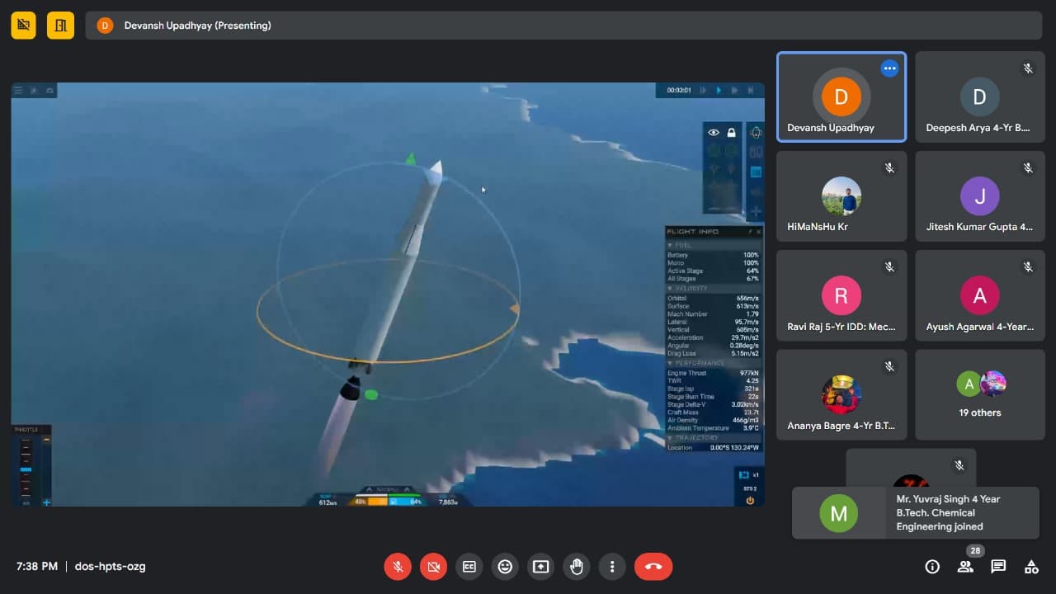Click the Devansh Upadhyay (Presenting) label
The height and width of the screenshot is (594, 1056).
pyautogui.click(x=197, y=26)
